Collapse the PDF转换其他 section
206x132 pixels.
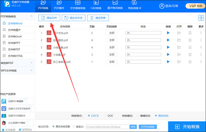coord(31,16)
